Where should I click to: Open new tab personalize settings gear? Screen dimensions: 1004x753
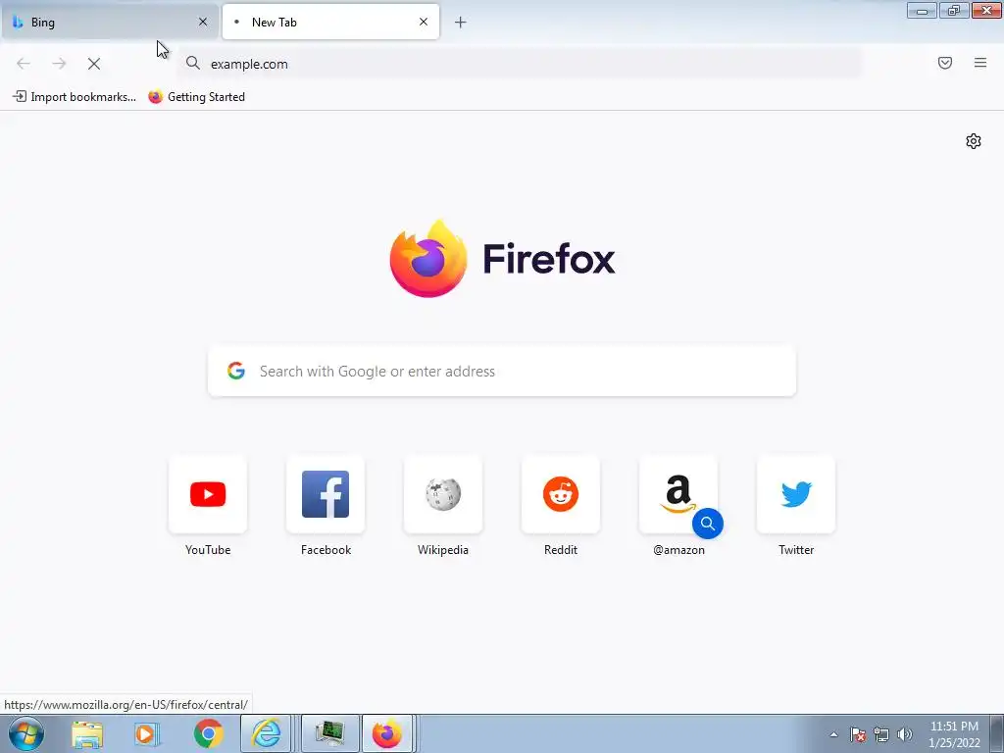click(x=974, y=141)
